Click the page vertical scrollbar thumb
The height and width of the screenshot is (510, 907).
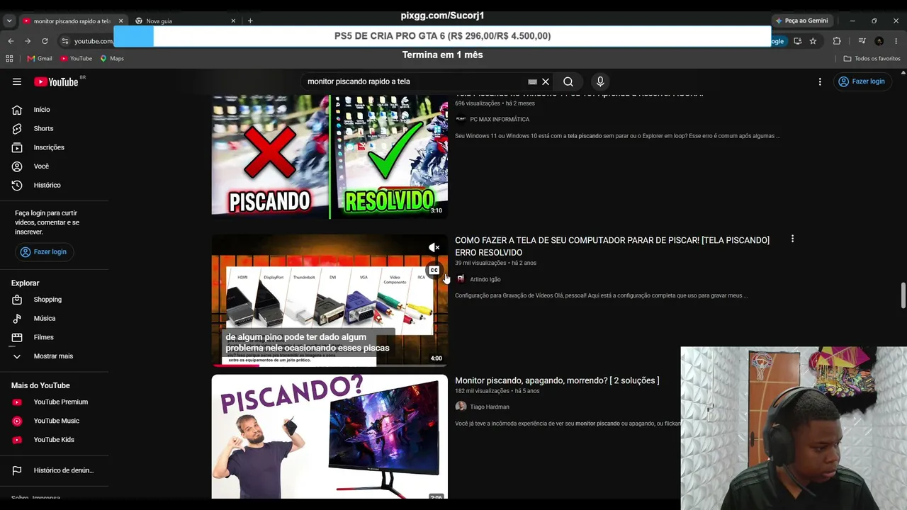[x=903, y=295]
